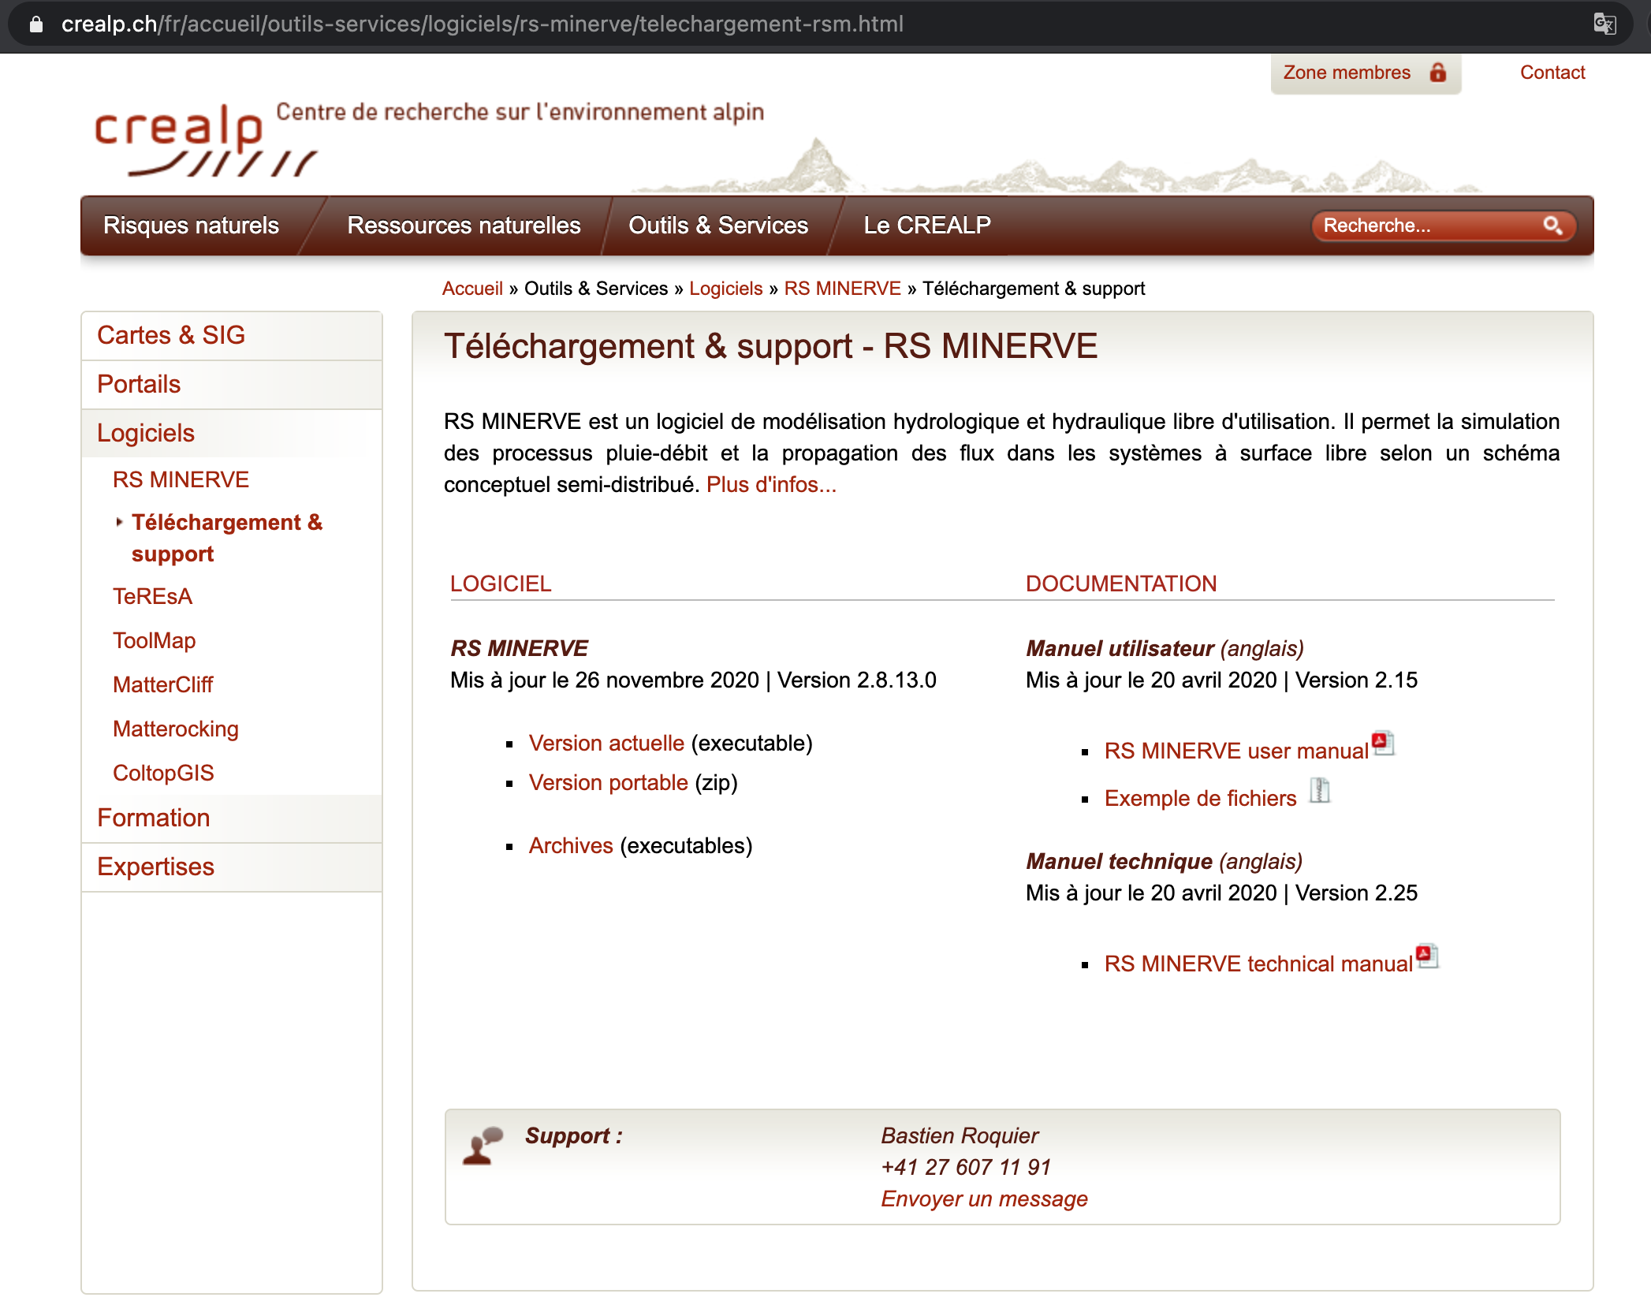Image resolution: width=1651 pixels, height=1301 pixels.
Task: Download Version portable zip
Action: point(609,783)
